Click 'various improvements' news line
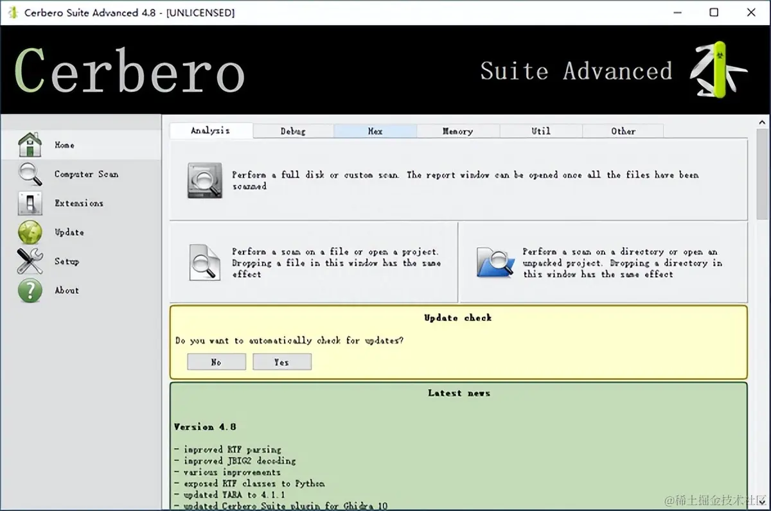771x511 pixels. [227, 472]
